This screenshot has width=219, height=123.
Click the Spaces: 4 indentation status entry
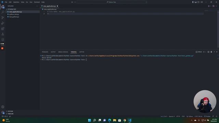tap(172, 116)
